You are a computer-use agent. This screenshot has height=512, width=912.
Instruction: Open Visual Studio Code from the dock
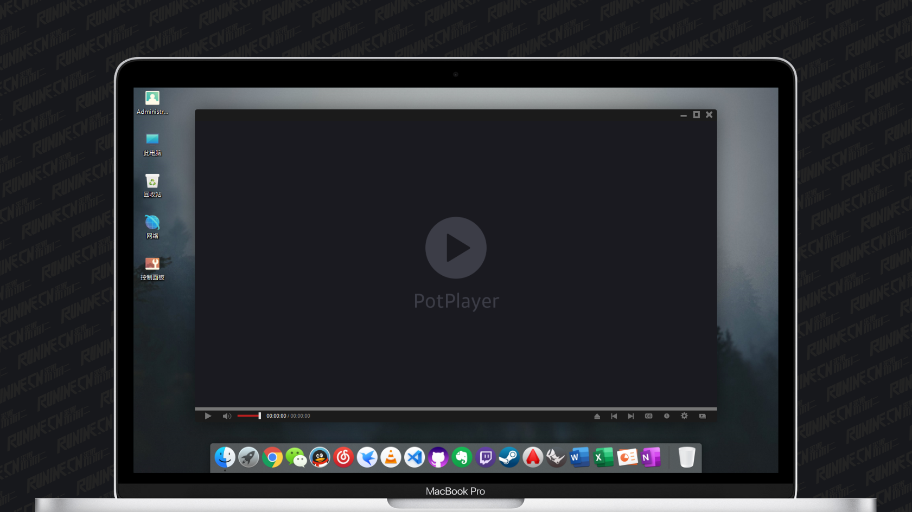coord(414,457)
